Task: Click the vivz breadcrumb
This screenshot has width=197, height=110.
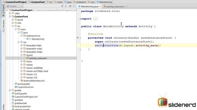Action: (91, 2)
